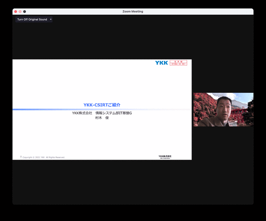The width and height of the screenshot is (266, 221).
Task: Click the Zoom Meeting title bar text
Action: pos(133,11)
